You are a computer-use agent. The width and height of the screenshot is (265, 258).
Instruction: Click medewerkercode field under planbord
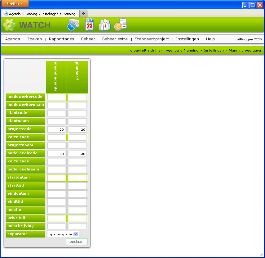pyautogui.click(x=77, y=97)
